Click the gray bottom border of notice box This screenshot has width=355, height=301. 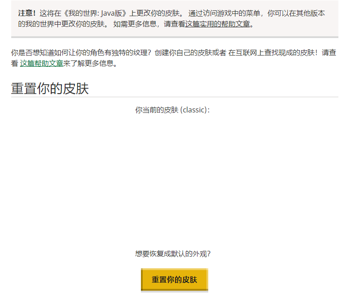pyautogui.click(x=174, y=37)
